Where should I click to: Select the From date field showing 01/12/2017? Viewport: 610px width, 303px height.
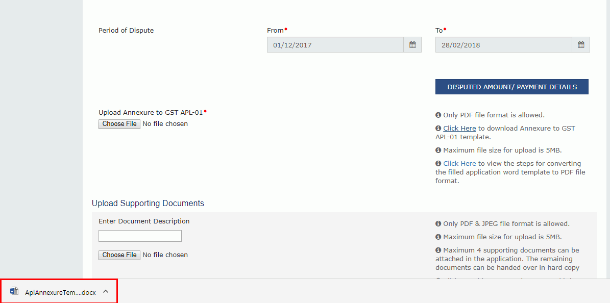click(x=334, y=44)
